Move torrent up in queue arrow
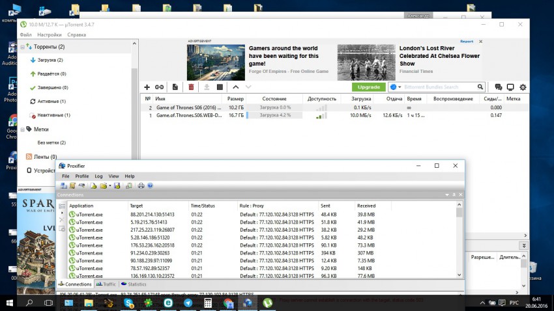554x311 pixels. 235,87
